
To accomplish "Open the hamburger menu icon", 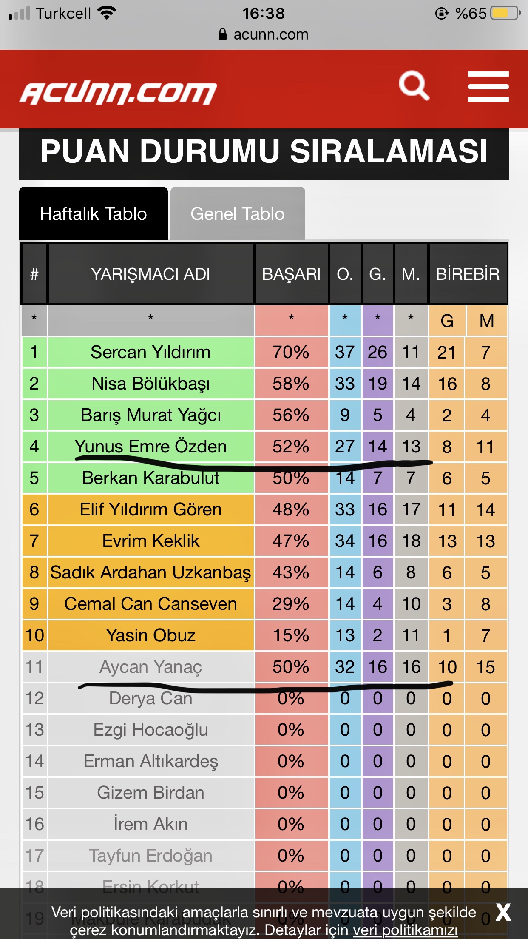I will tap(488, 87).
